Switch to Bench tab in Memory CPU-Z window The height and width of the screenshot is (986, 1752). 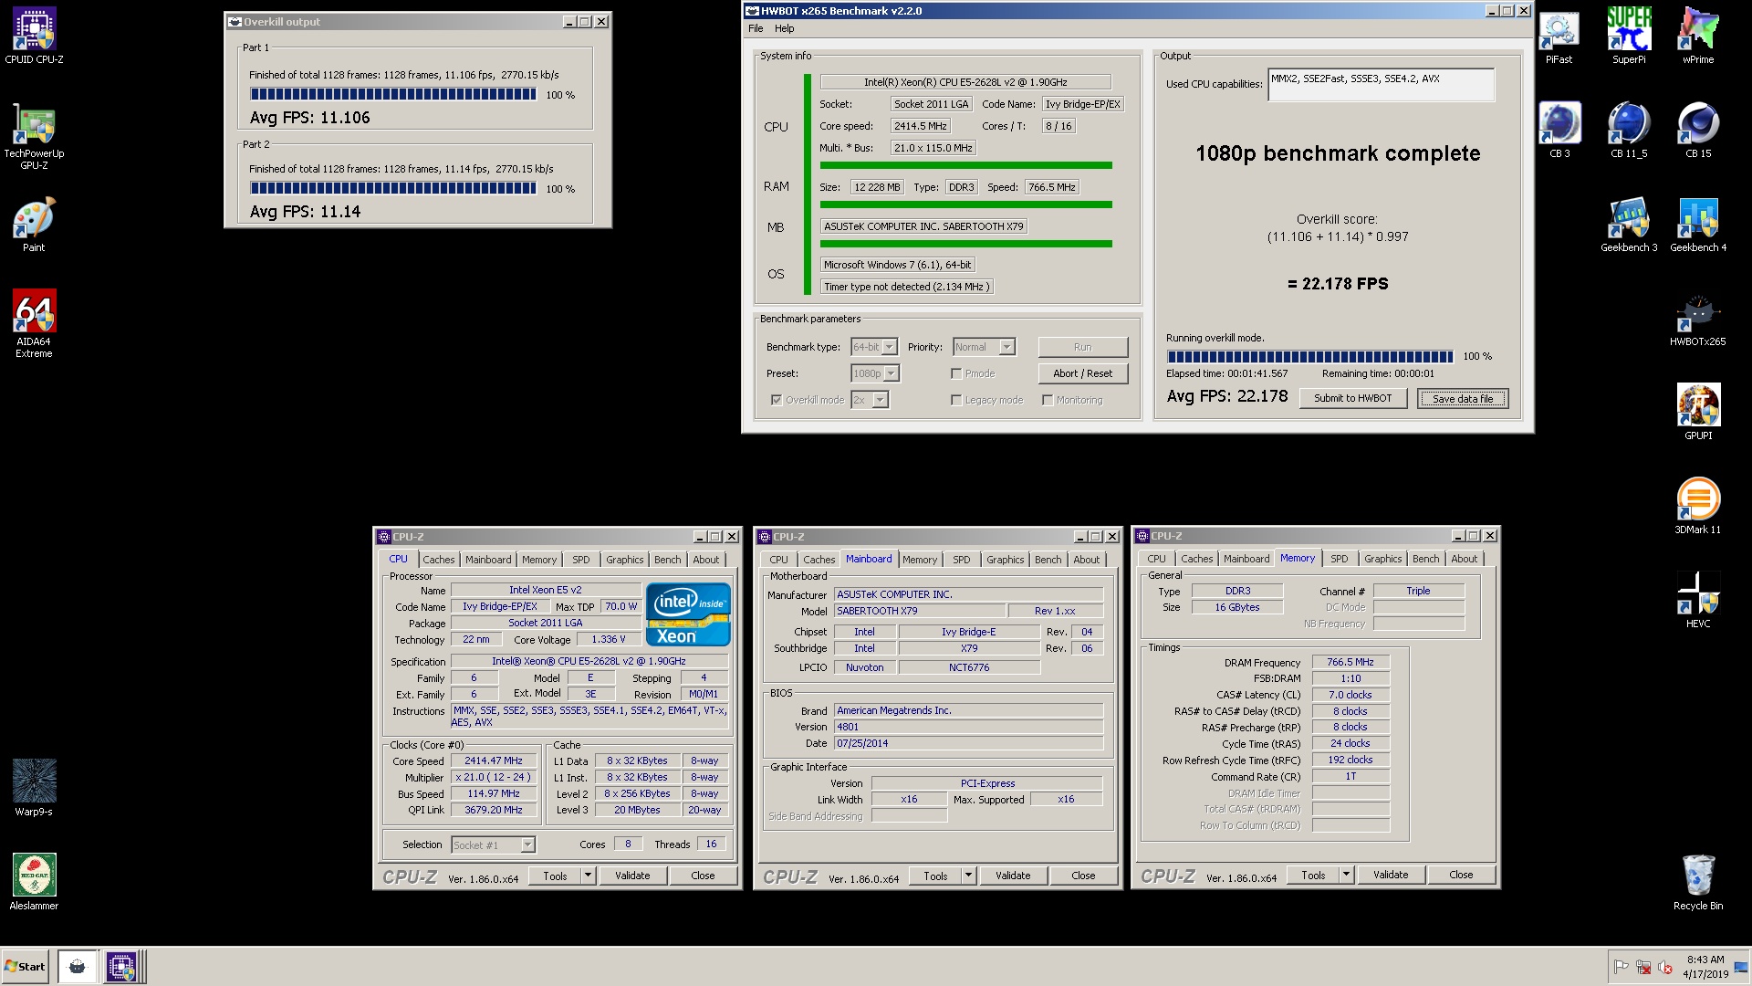coord(1425,559)
